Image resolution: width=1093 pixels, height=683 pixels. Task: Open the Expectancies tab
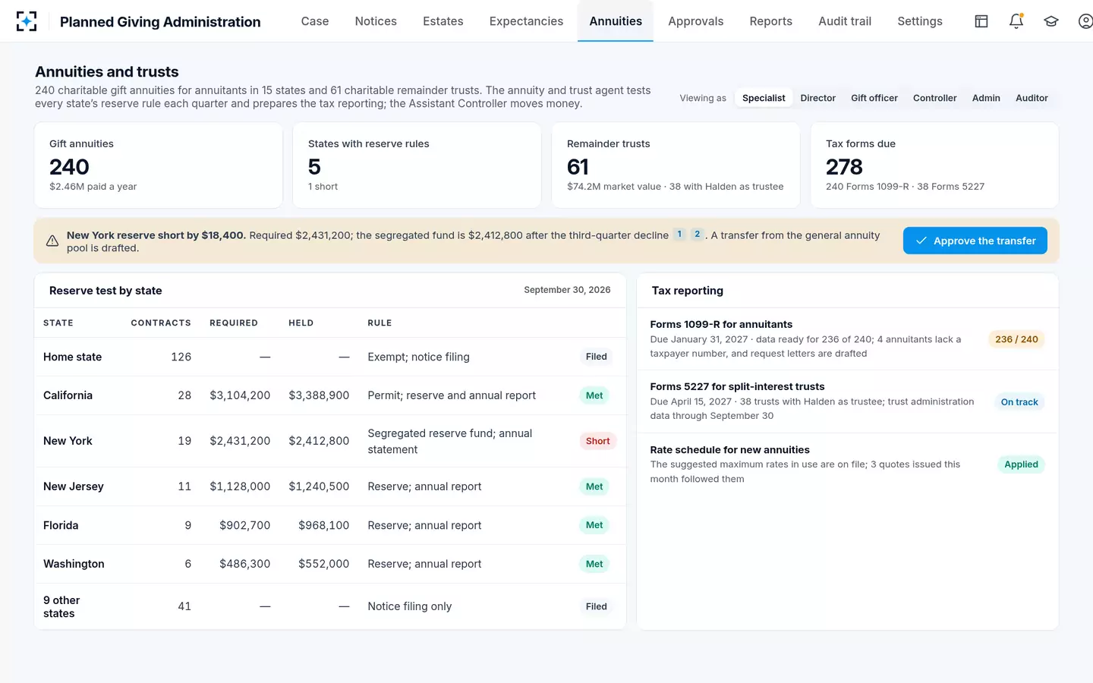pyautogui.click(x=526, y=21)
